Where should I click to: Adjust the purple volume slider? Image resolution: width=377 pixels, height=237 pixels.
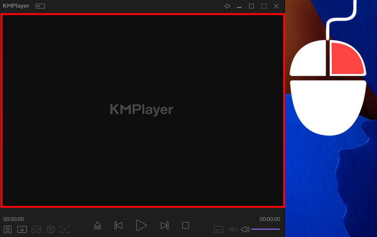pyautogui.click(x=266, y=229)
